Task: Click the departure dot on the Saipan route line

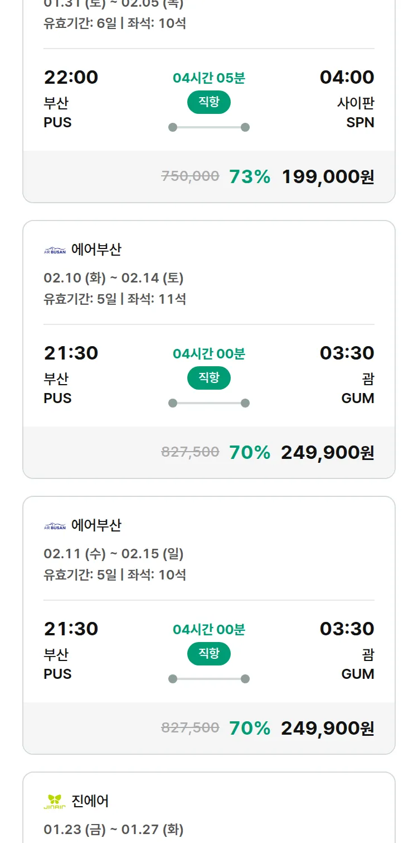Action: (x=172, y=127)
